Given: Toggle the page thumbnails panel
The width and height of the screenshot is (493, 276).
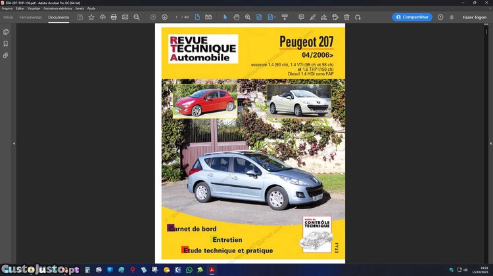Looking at the screenshot, I should tap(6, 31).
